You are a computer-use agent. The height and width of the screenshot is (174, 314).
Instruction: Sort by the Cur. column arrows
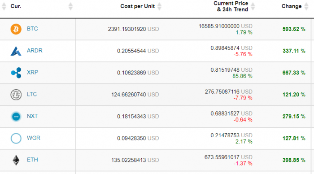point(70,6)
